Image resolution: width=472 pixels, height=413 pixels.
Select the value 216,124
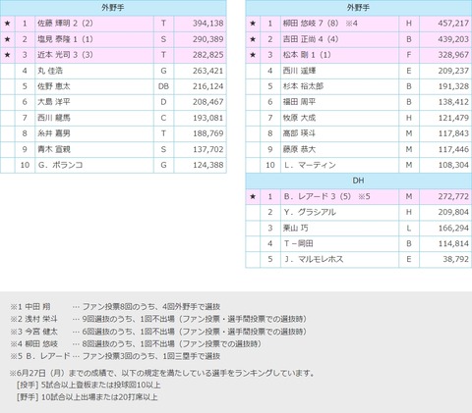(x=207, y=86)
